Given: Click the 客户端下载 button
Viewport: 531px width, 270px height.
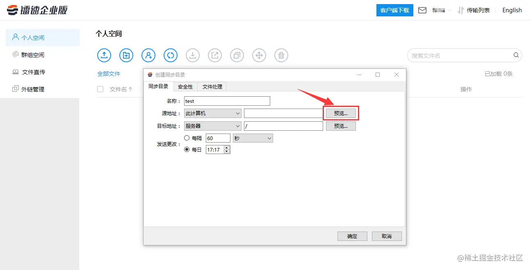Looking at the screenshot, I should (x=394, y=10).
